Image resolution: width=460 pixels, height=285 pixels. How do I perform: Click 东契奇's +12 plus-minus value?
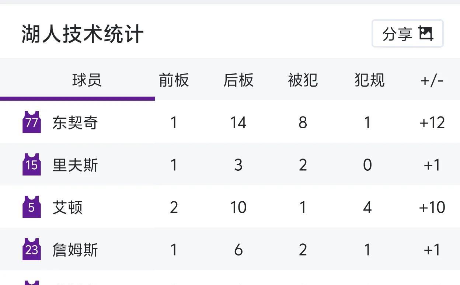tap(432, 122)
